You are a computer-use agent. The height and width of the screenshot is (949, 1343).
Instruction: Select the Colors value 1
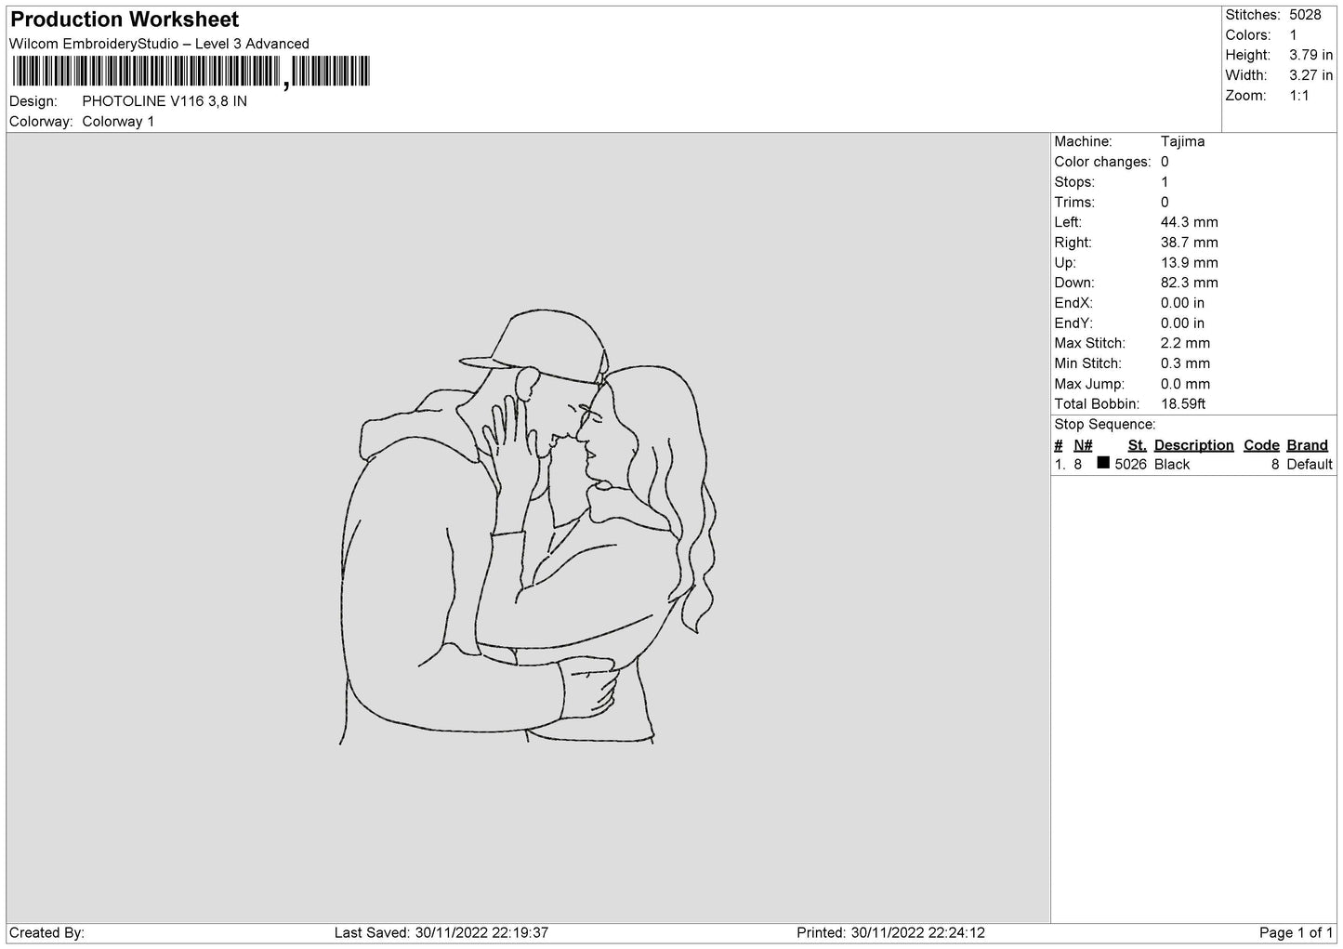(1293, 35)
